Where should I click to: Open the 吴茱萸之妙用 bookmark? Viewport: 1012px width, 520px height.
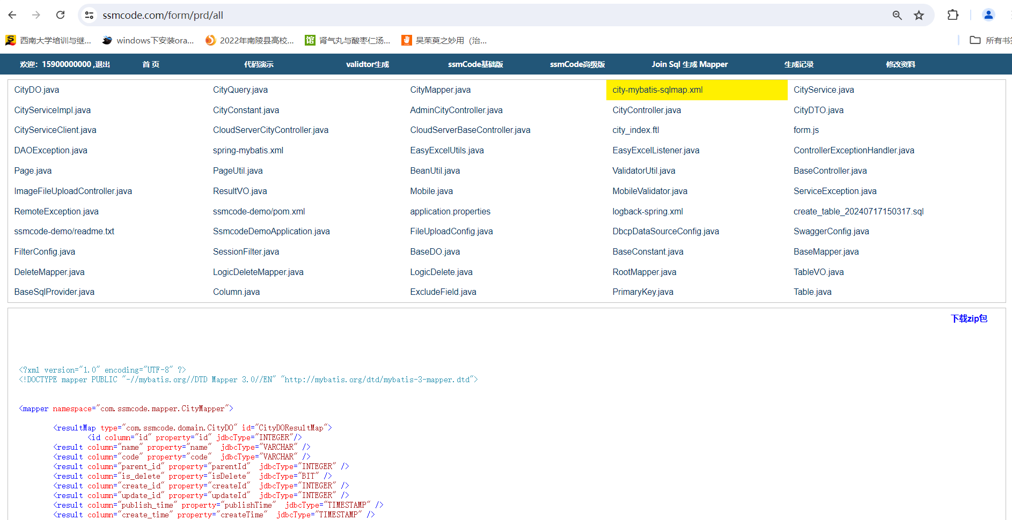pos(444,40)
